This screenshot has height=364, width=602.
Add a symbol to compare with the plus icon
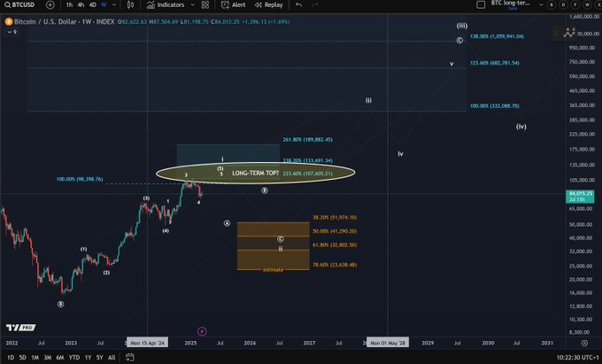click(50, 5)
